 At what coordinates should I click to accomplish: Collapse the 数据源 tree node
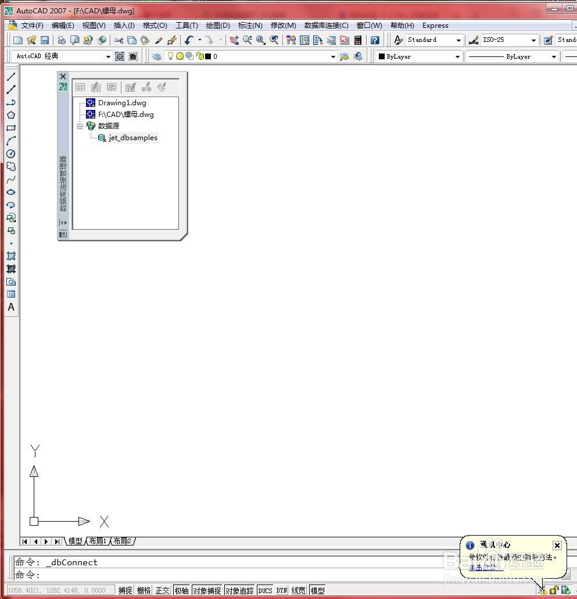pos(80,126)
